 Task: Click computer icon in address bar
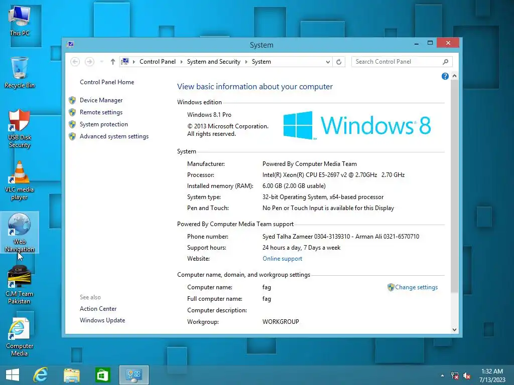(x=125, y=61)
